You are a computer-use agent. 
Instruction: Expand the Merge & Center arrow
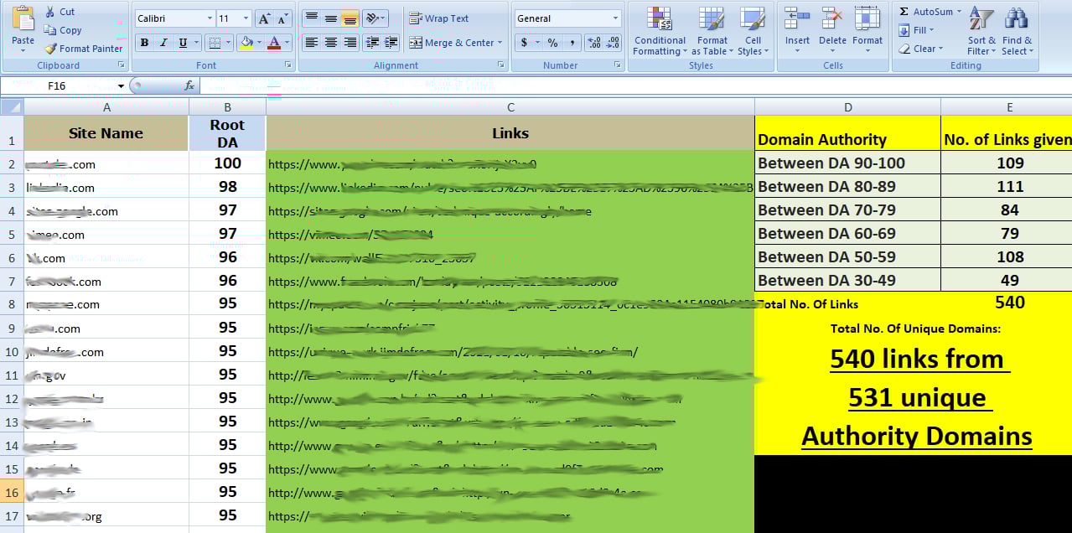click(x=500, y=43)
